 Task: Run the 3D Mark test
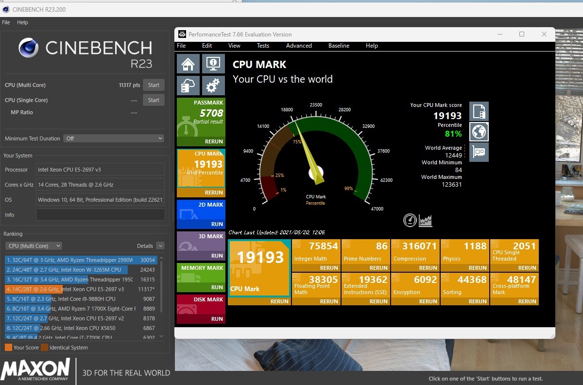(x=217, y=256)
